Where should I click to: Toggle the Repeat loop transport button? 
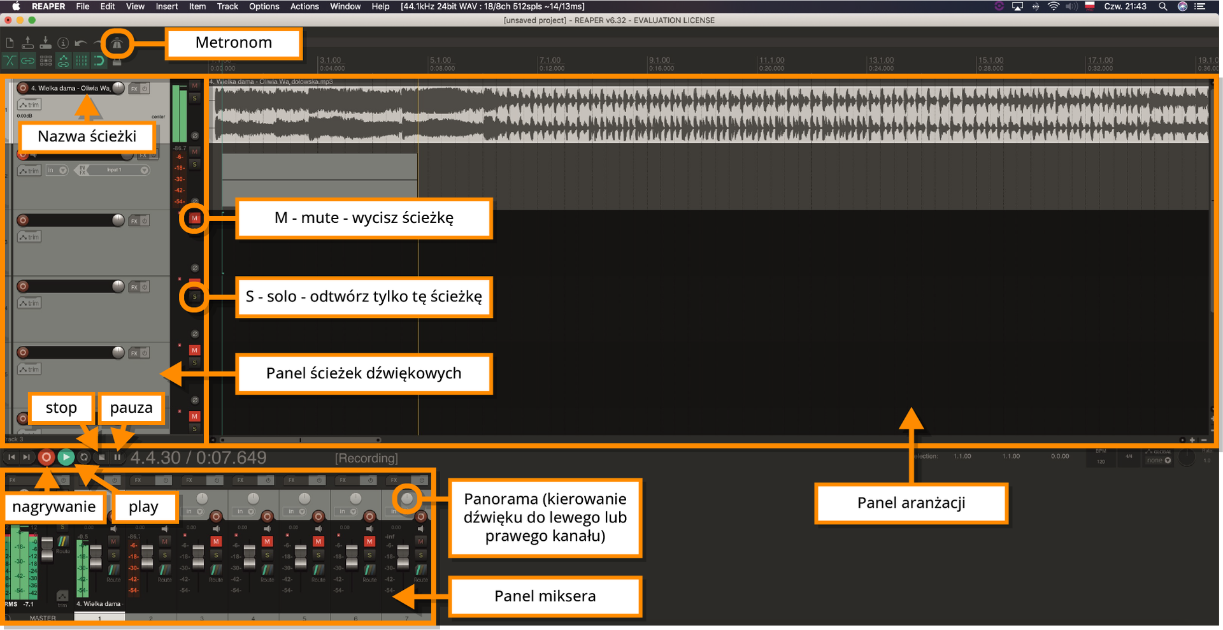point(84,457)
